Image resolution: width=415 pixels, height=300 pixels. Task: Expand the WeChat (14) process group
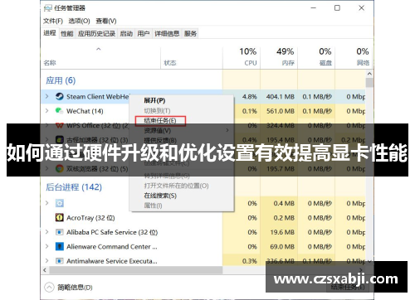(46, 111)
